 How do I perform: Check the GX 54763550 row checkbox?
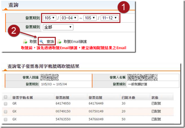[6, 120]
